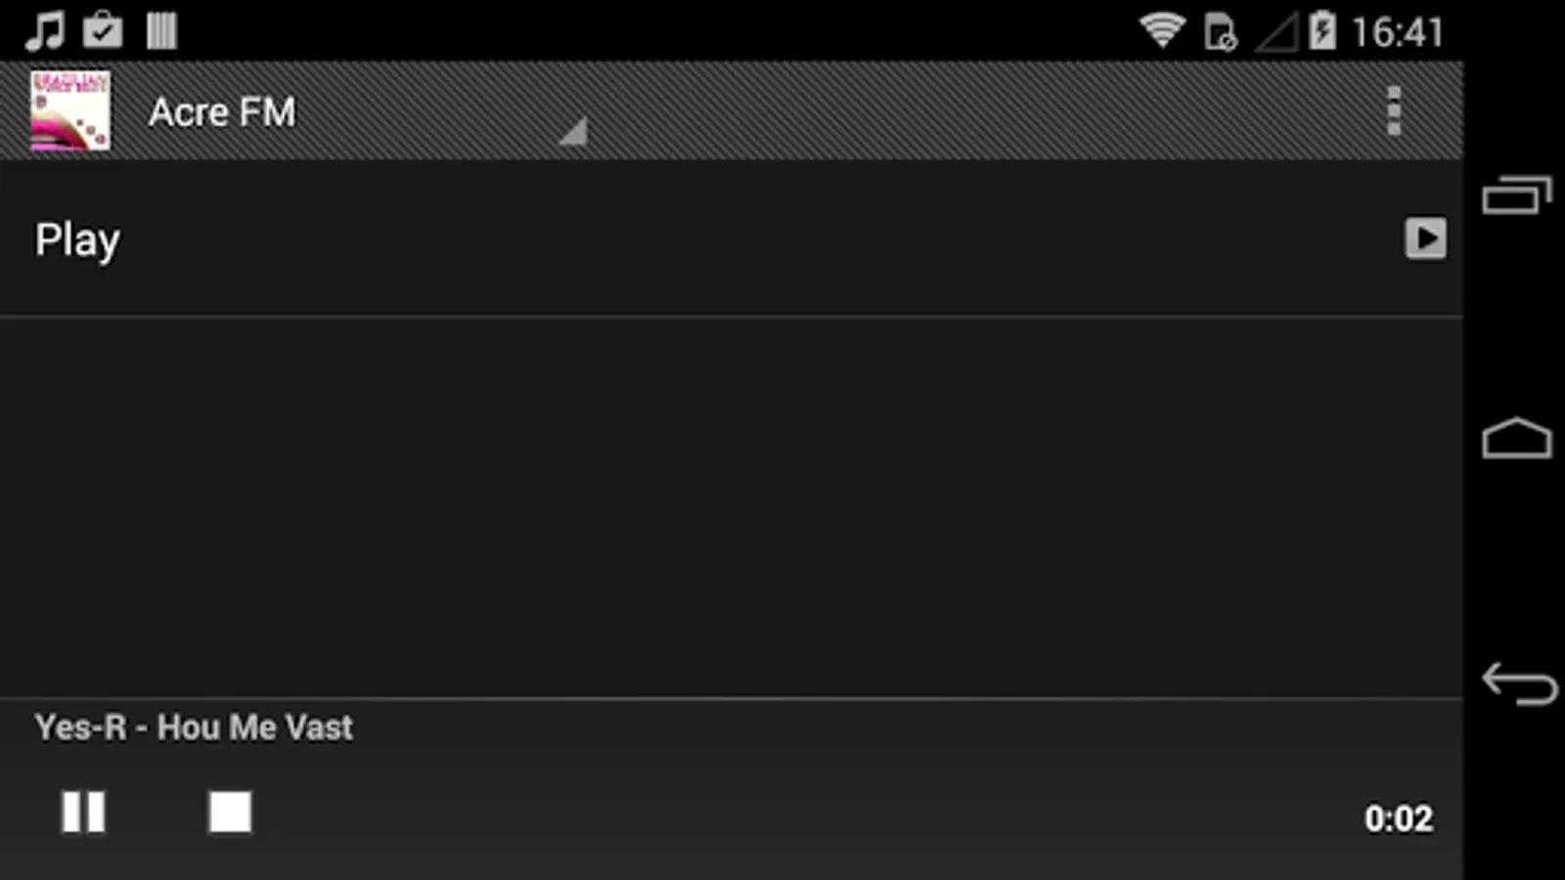Viewport: 1565px width, 880px height.
Task: Tap the 0:02 elapsed time counter
Action: point(1399,818)
